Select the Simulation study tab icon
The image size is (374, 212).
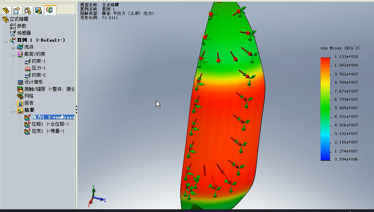point(49,10)
